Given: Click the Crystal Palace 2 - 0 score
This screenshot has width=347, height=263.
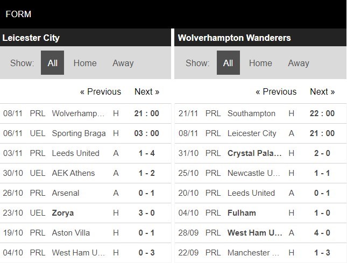Looking at the screenshot, I should pos(322,153).
